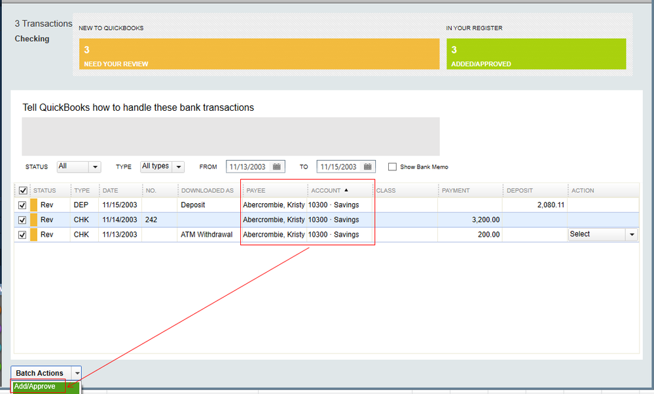
Task: Click the ATM Withdrawal downloaded-as cell
Action: point(209,235)
